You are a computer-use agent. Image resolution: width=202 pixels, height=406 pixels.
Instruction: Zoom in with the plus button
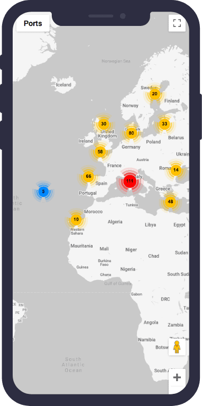coord(177,377)
